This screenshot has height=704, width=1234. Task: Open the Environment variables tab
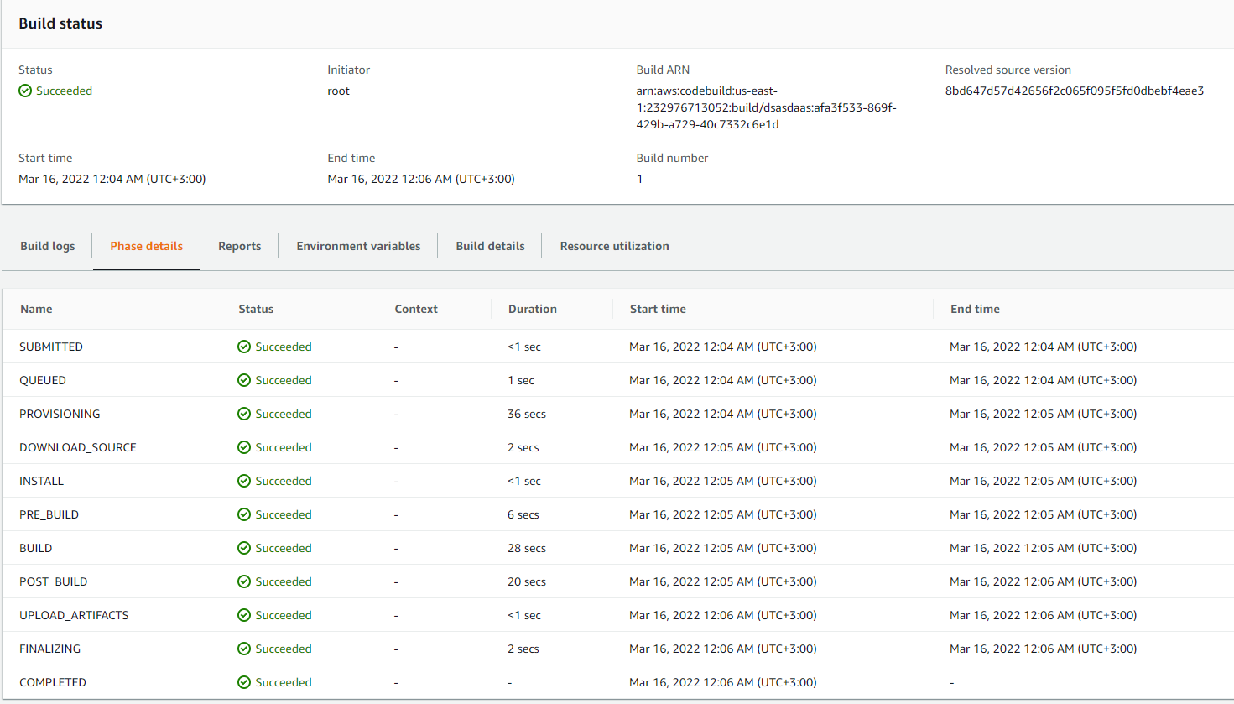tap(358, 246)
